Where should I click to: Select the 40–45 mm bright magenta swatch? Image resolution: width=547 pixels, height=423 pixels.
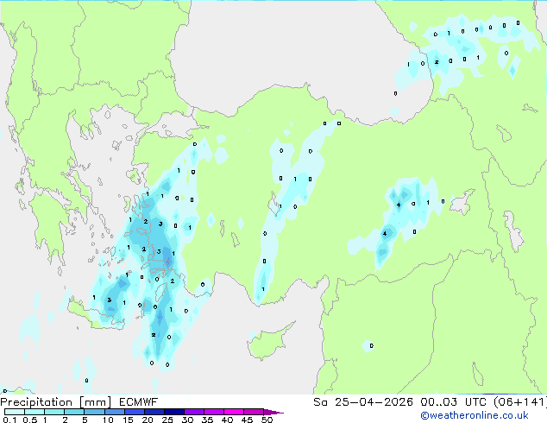pyautogui.click(x=234, y=412)
